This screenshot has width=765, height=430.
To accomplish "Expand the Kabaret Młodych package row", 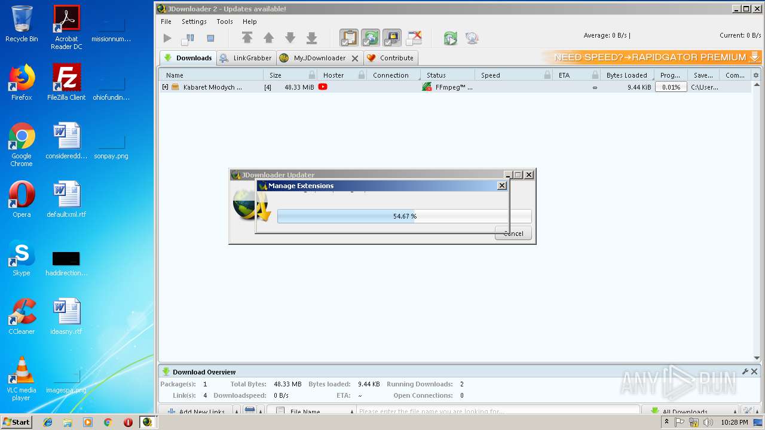I will pyautogui.click(x=166, y=87).
